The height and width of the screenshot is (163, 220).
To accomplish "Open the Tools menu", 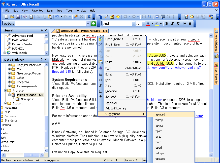I will tap(69, 11).
